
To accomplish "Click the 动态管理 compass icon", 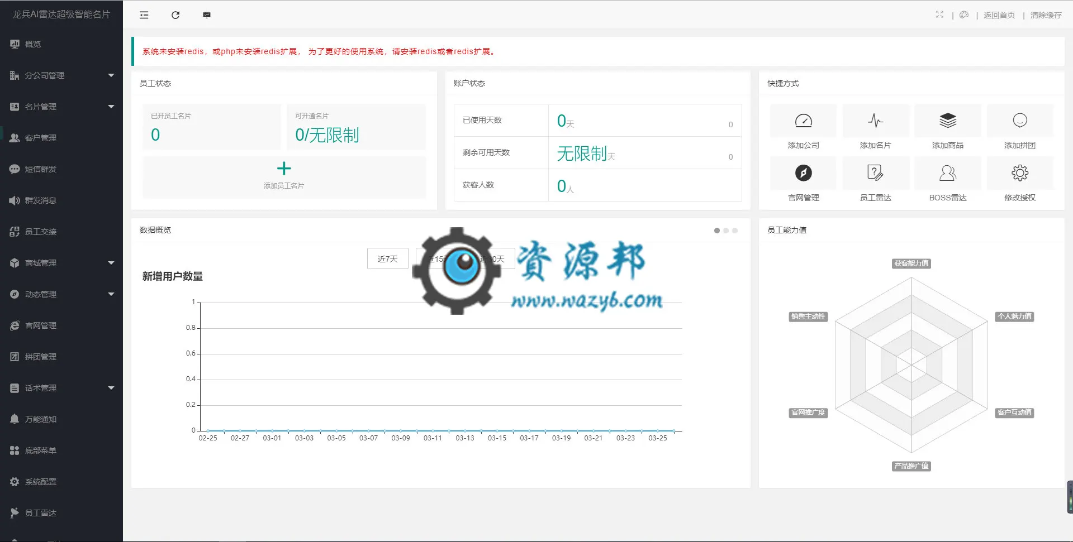I will [x=15, y=294].
